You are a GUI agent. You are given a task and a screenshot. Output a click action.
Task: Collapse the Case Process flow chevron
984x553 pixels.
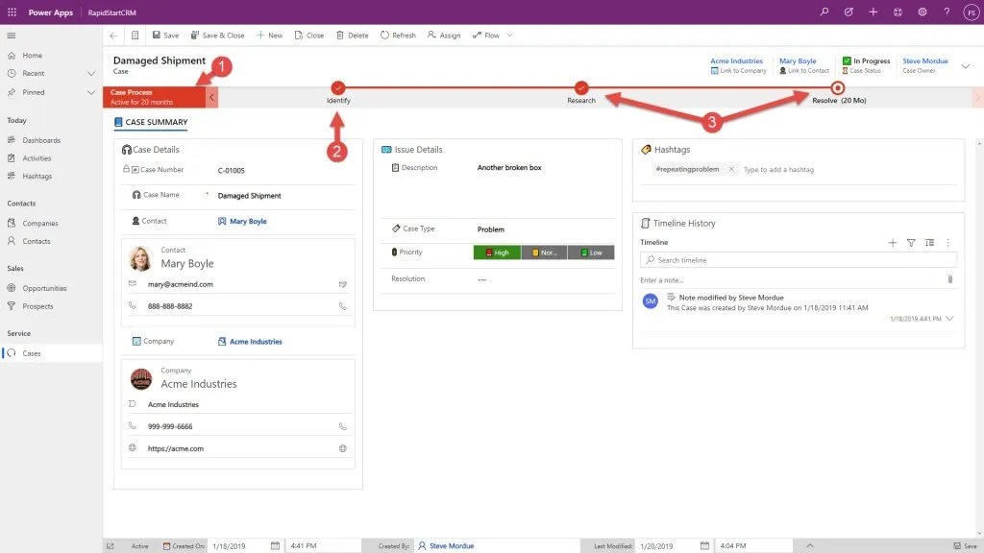[x=211, y=97]
